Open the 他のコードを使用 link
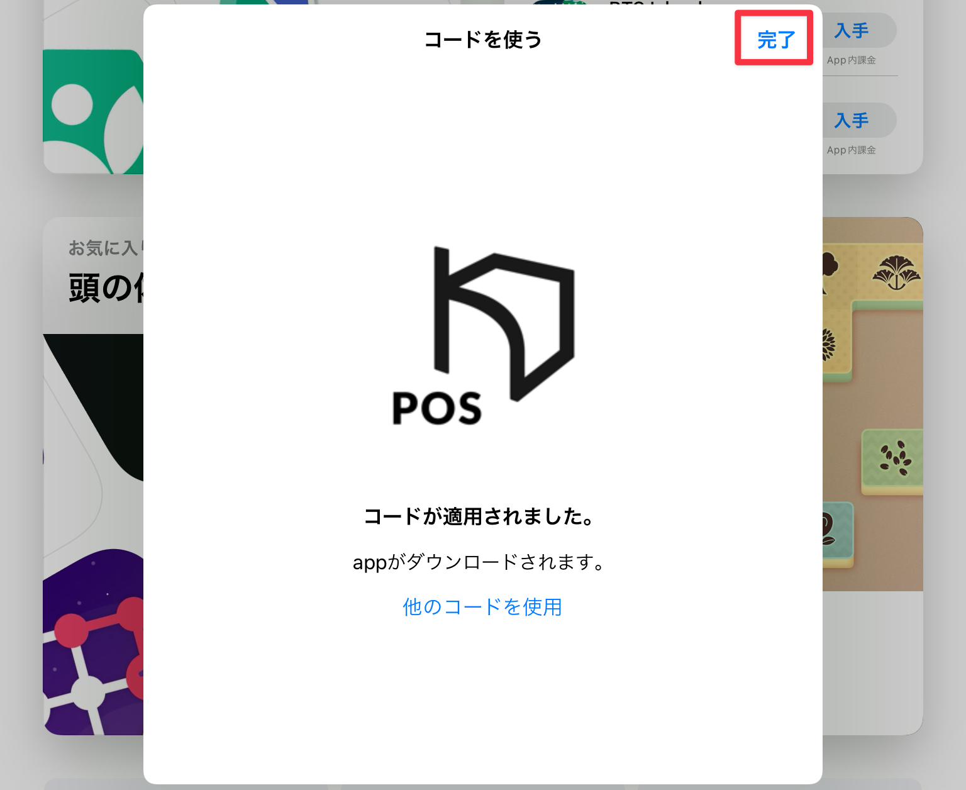The width and height of the screenshot is (966, 790). (482, 607)
